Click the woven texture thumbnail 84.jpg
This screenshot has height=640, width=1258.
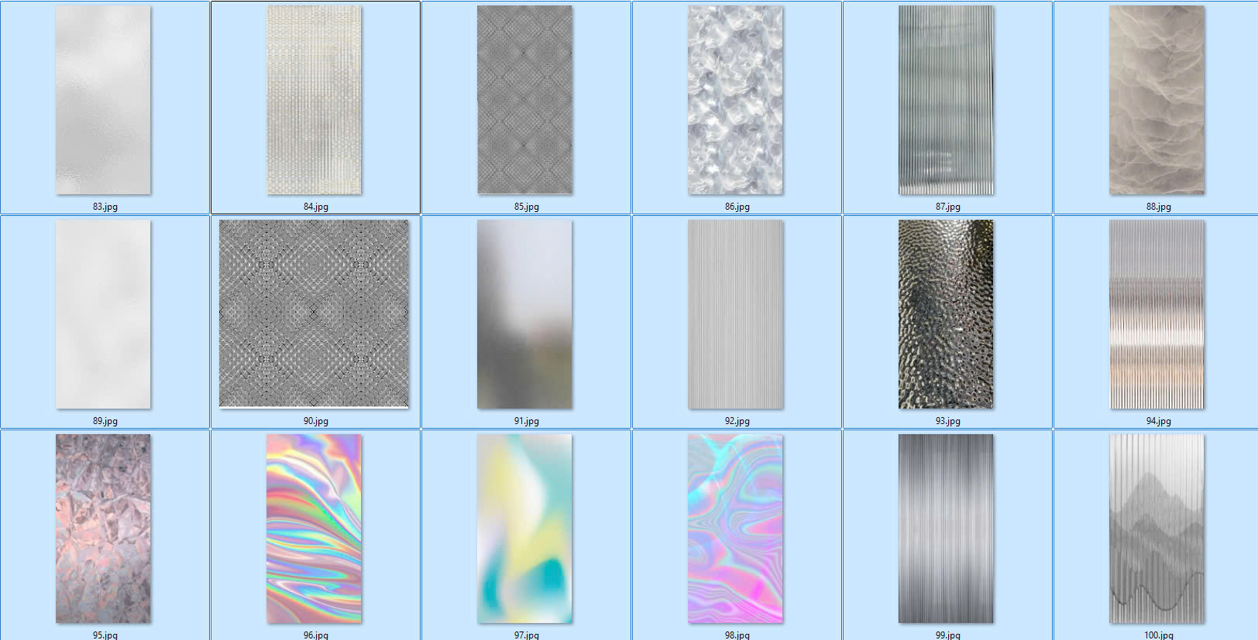tap(314, 101)
